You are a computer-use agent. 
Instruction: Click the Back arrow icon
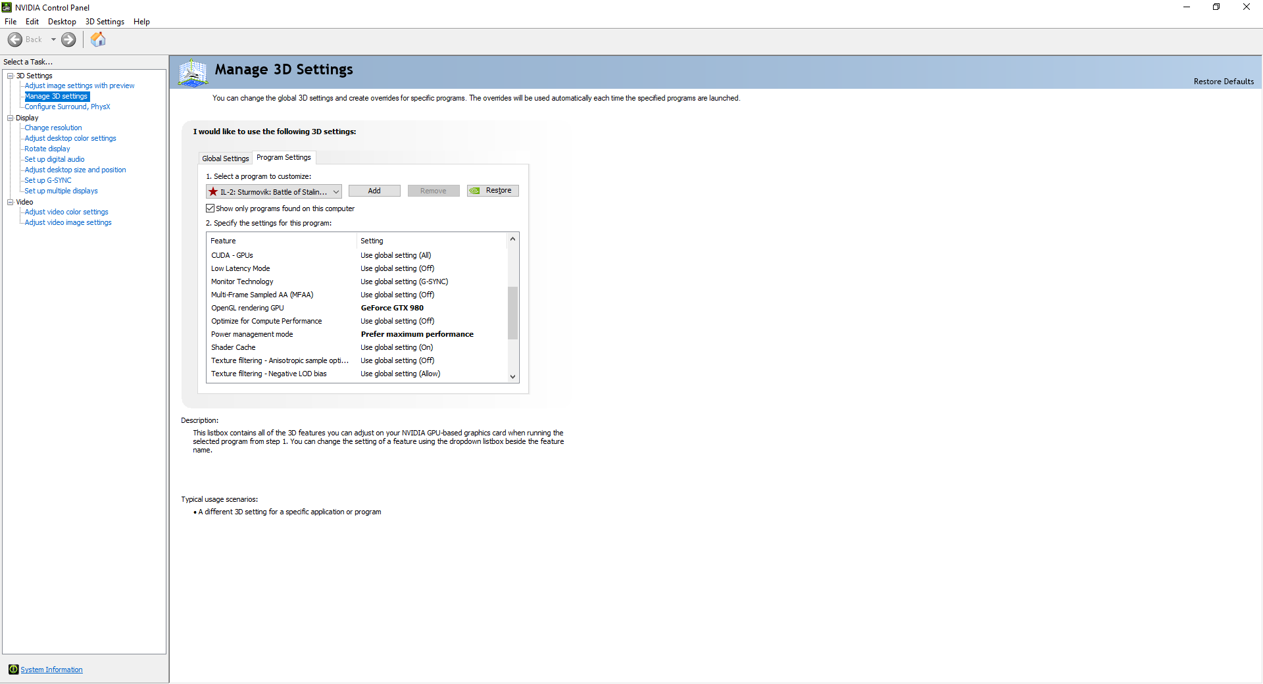[15, 39]
